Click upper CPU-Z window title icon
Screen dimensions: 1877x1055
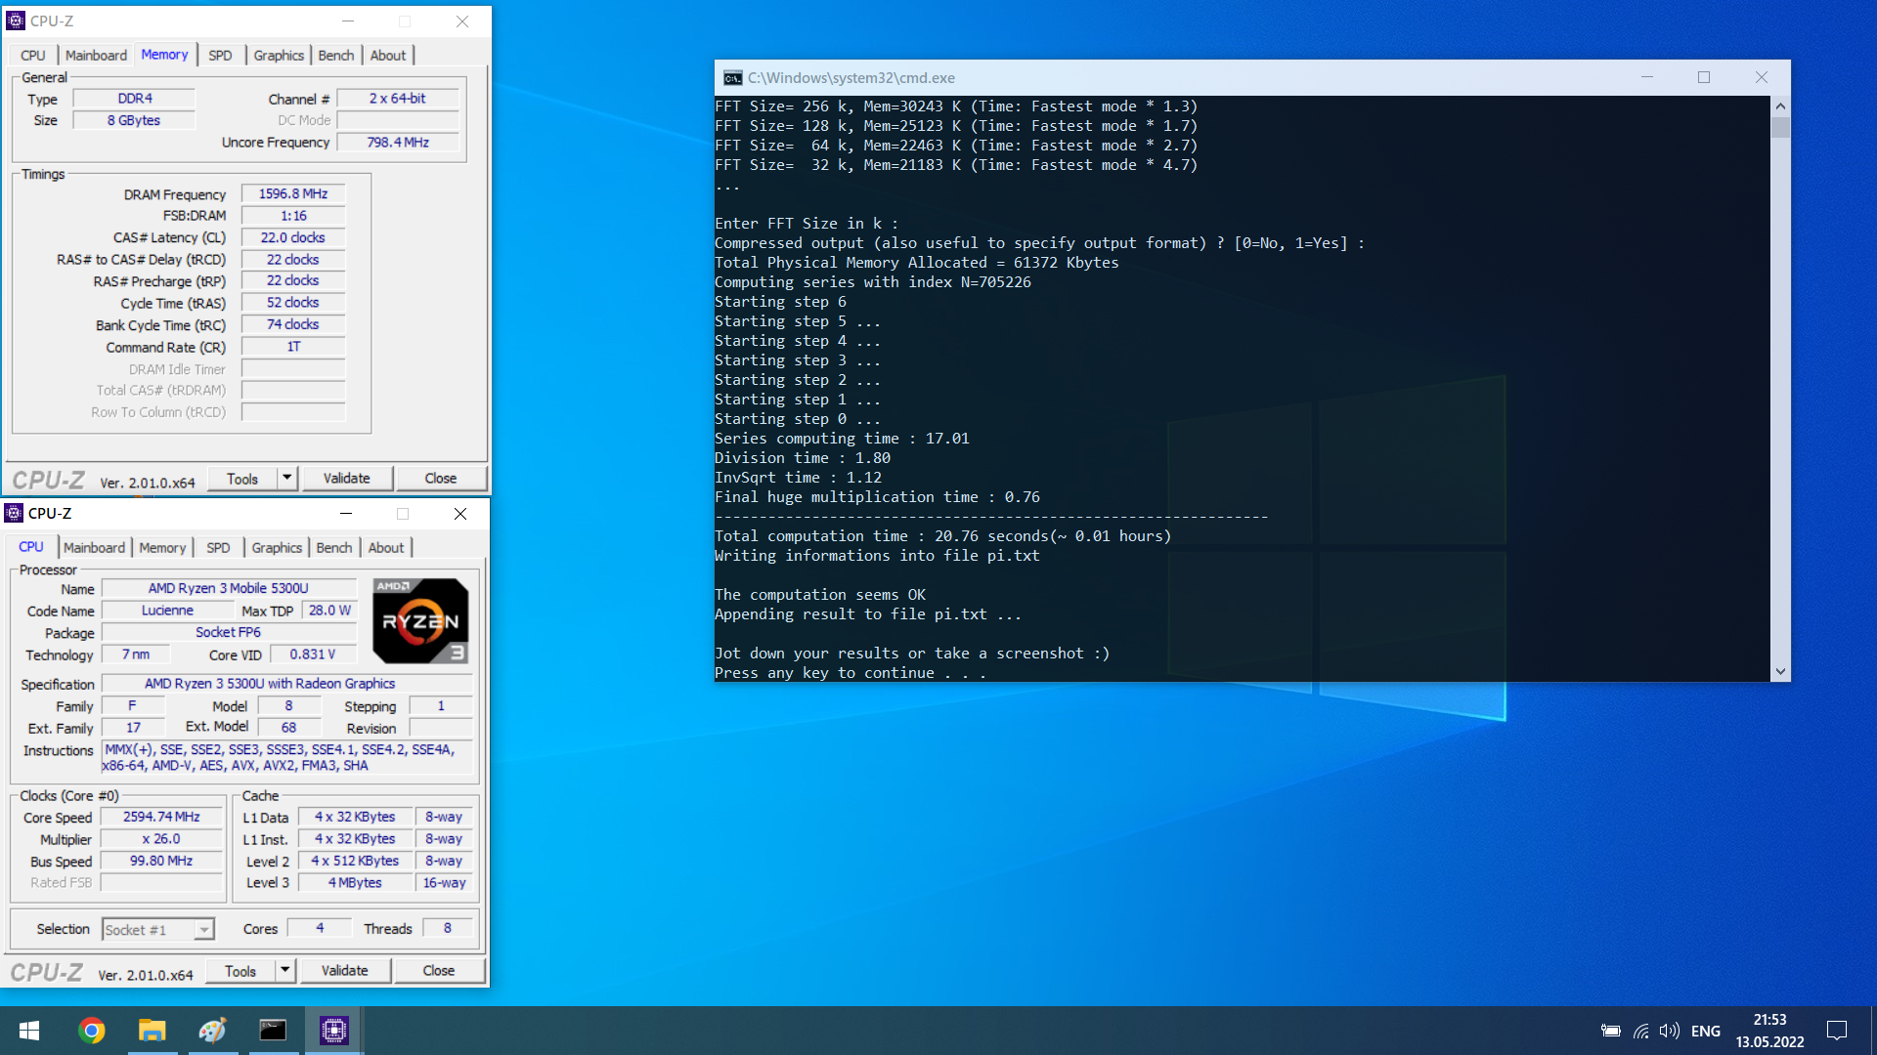click(16, 21)
